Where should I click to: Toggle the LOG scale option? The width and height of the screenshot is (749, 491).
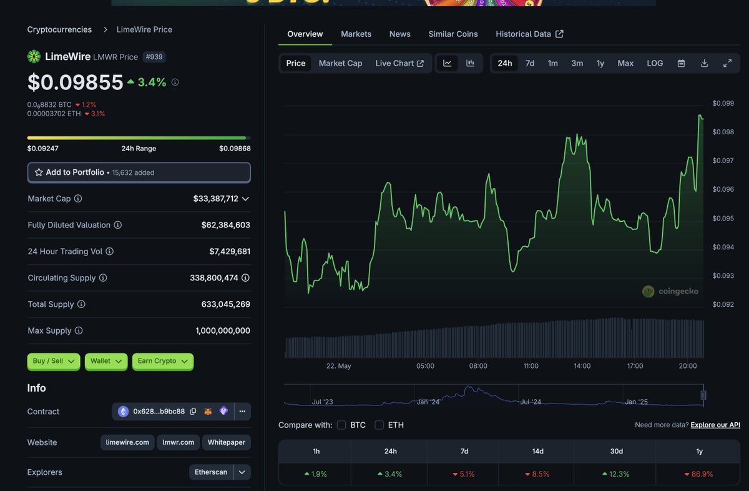click(655, 63)
